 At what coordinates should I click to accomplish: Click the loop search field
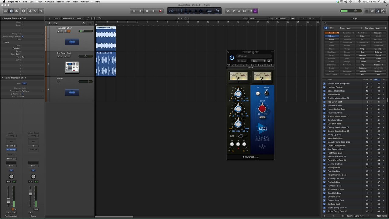point(355,23)
